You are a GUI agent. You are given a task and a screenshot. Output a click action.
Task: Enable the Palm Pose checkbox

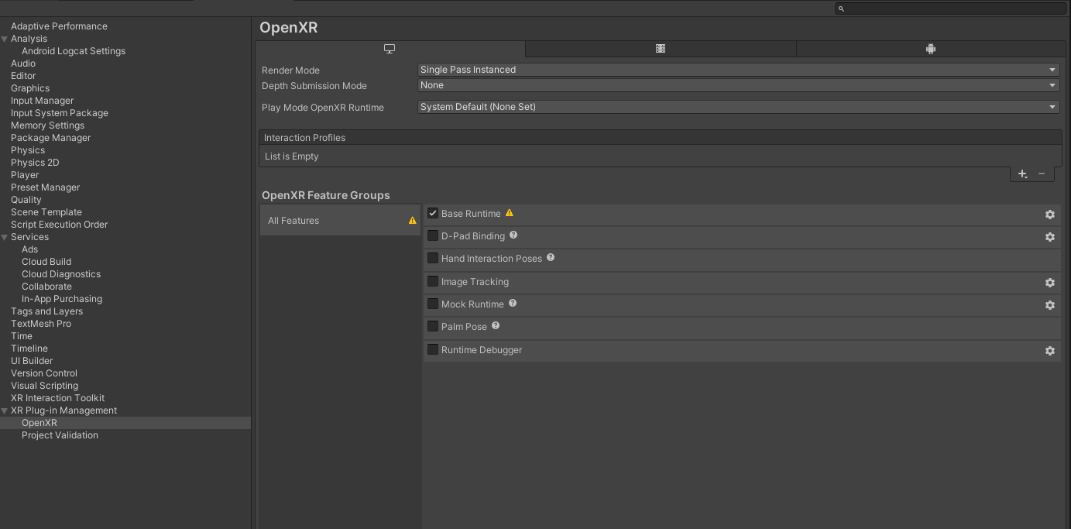(x=433, y=326)
